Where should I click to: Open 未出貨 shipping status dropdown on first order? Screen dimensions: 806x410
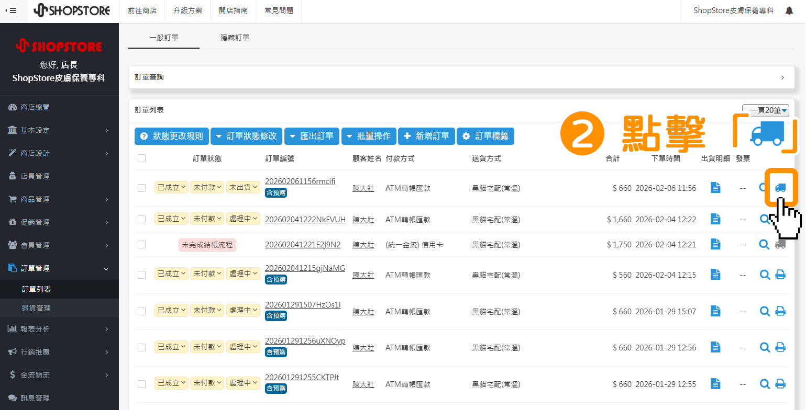[243, 188]
